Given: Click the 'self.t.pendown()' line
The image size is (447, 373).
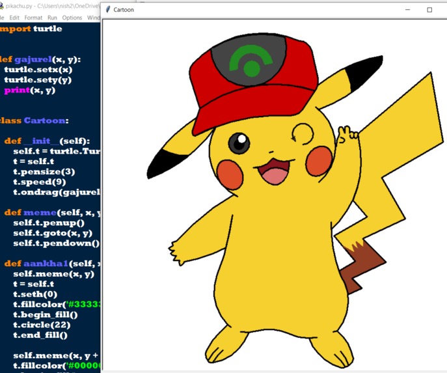Looking at the screenshot, I should (x=57, y=243).
